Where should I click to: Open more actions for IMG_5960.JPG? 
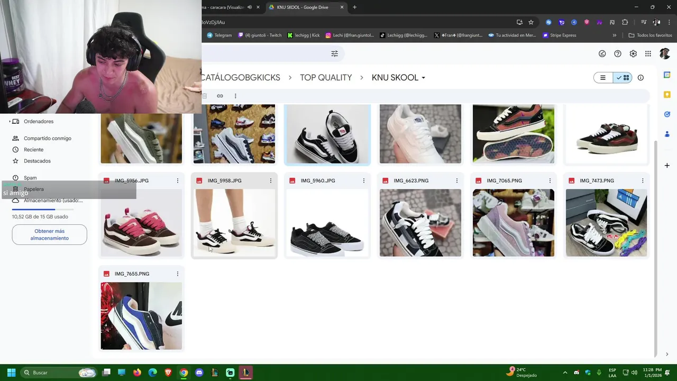coord(364,180)
